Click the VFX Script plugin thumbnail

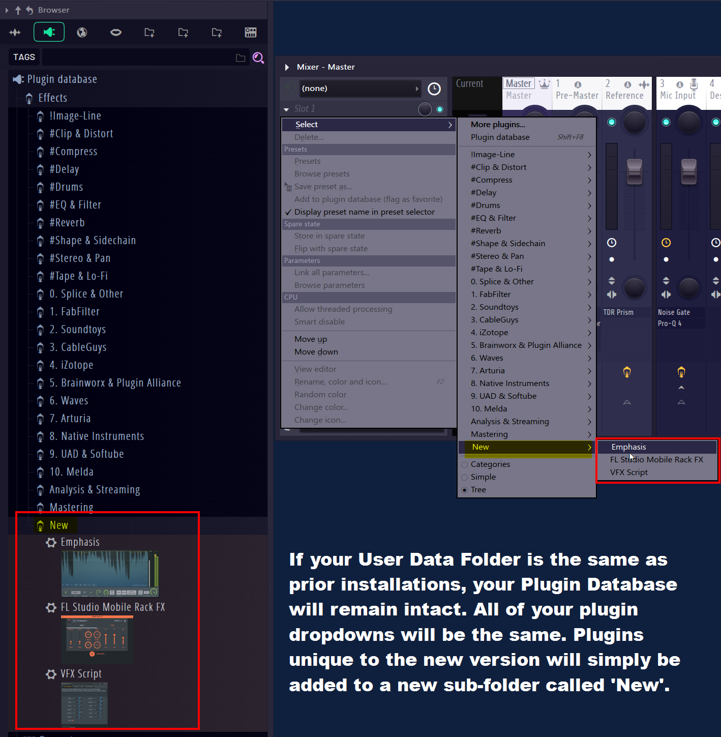[84, 705]
